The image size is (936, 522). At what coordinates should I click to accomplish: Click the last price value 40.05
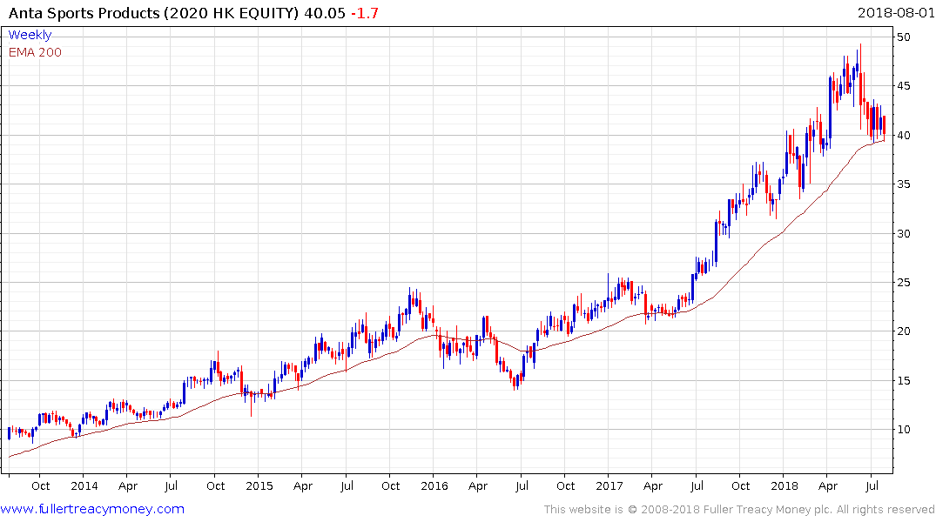324,13
